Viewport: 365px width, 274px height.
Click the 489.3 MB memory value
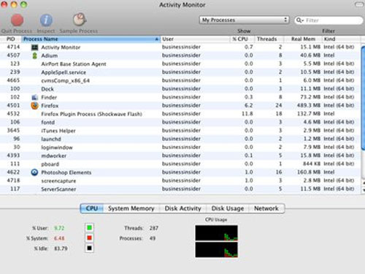(308, 105)
